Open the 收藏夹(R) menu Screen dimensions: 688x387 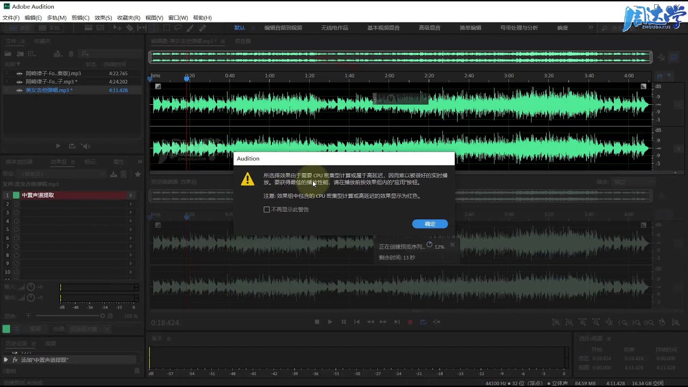point(128,18)
